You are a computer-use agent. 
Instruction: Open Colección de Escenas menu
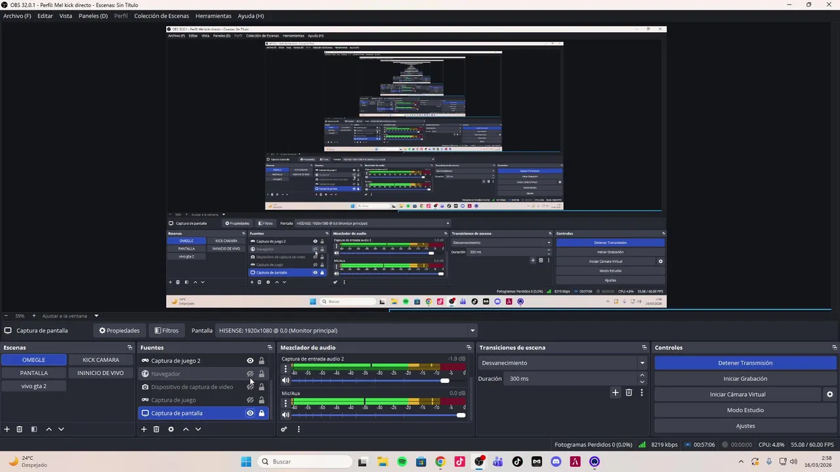(161, 16)
